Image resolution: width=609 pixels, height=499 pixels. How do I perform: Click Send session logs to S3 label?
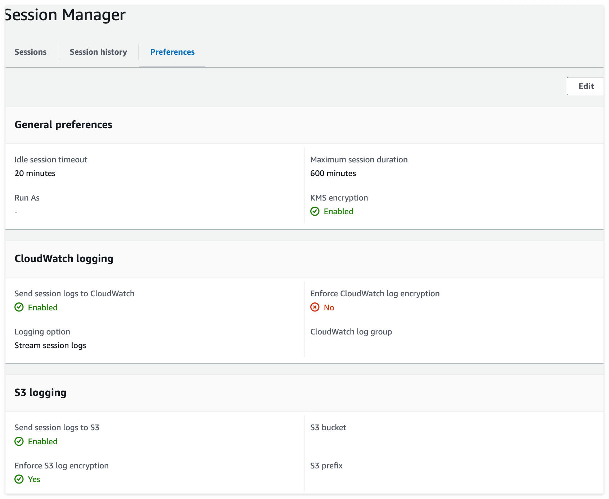click(x=57, y=427)
